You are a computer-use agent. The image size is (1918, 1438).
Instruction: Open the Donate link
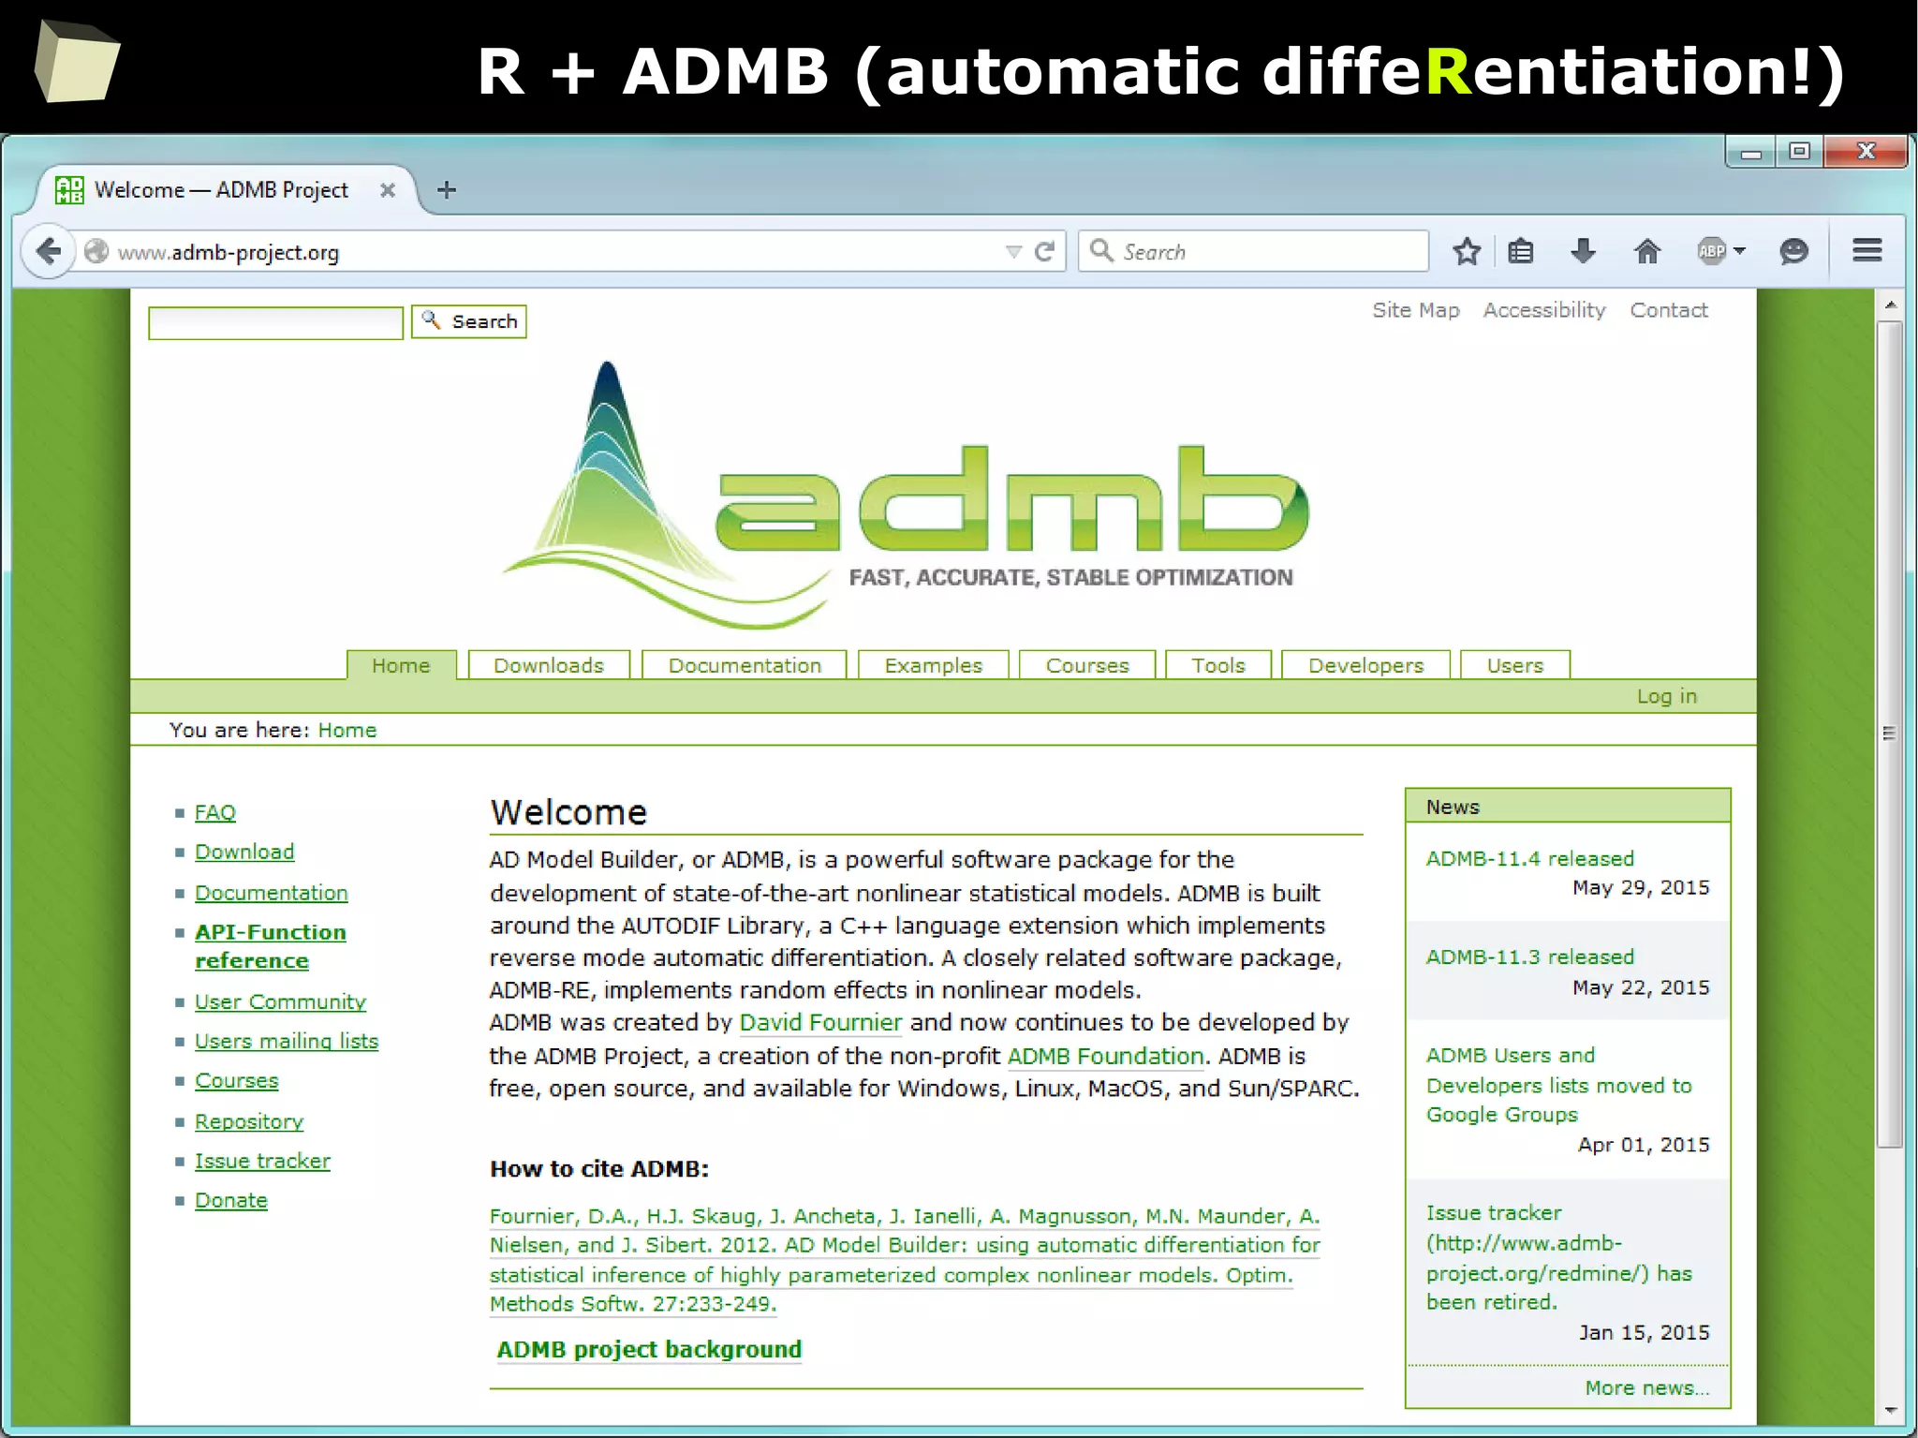[x=230, y=1200]
